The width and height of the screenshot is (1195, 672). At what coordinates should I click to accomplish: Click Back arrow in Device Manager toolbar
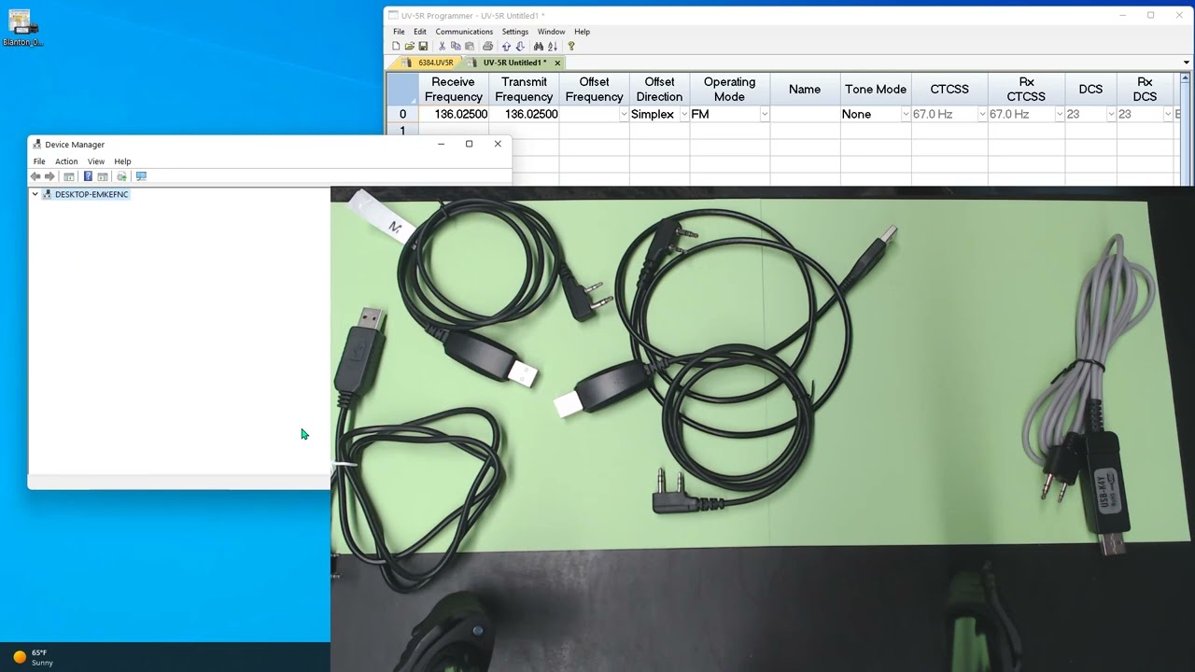tap(35, 176)
